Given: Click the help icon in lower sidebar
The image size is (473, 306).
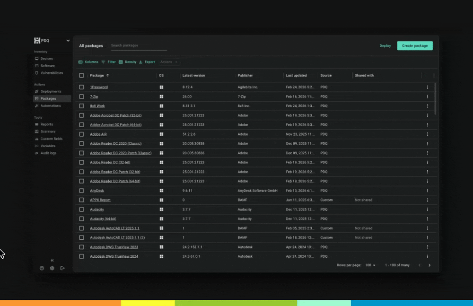Looking at the screenshot, I should [42, 268].
